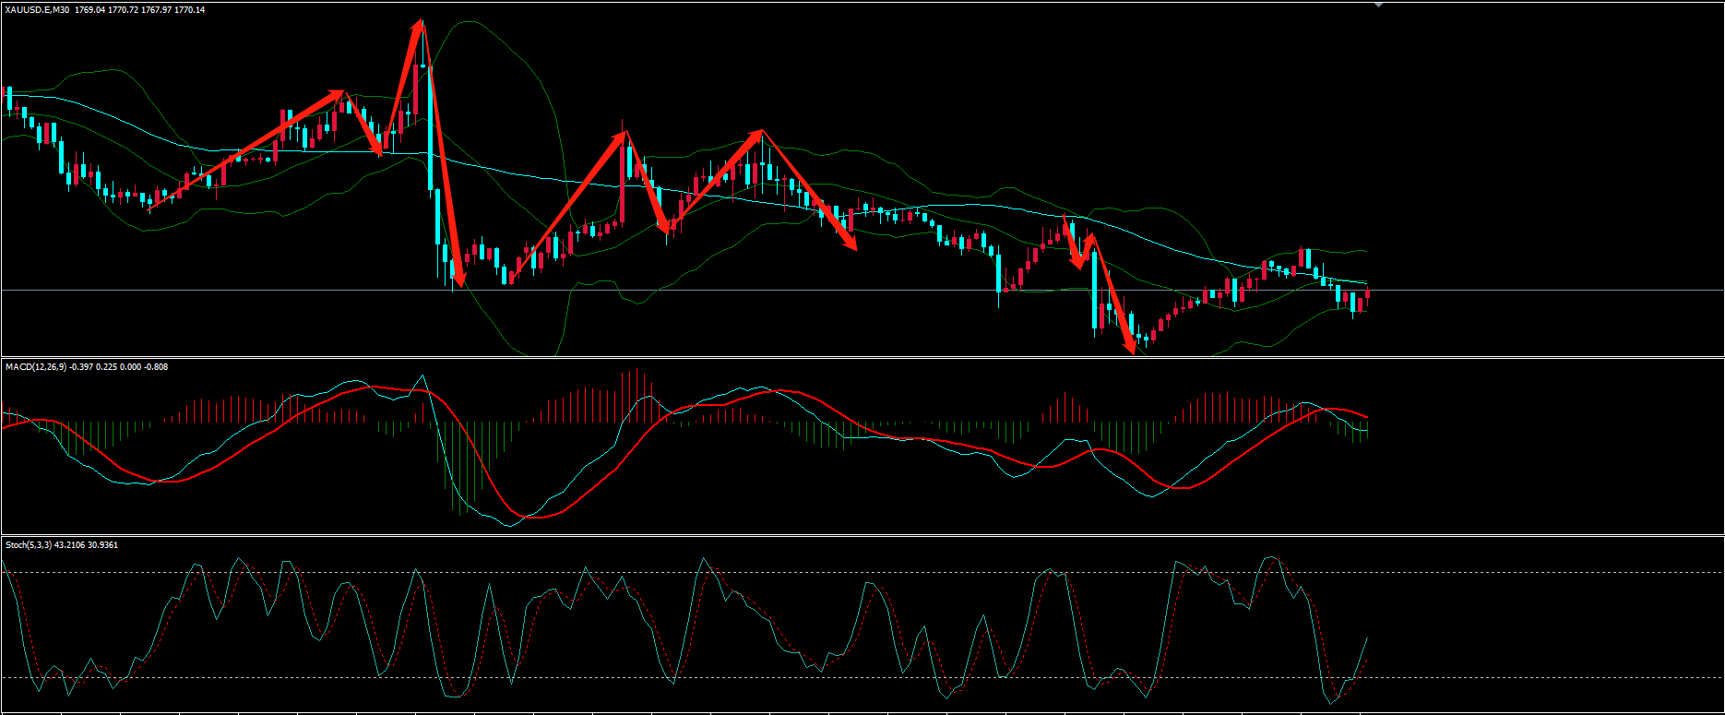The height and width of the screenshot is (715, 1725).
Task: Click the chart shift triangle marker at top
Action: click(1378, 5)
